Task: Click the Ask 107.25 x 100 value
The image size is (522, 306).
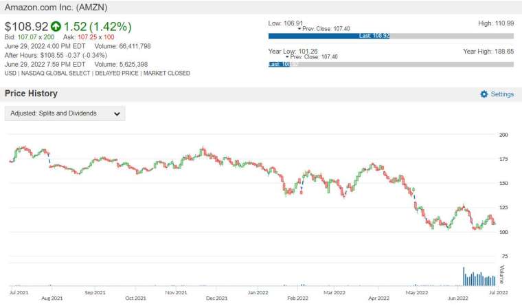Action: coord(89,37)
